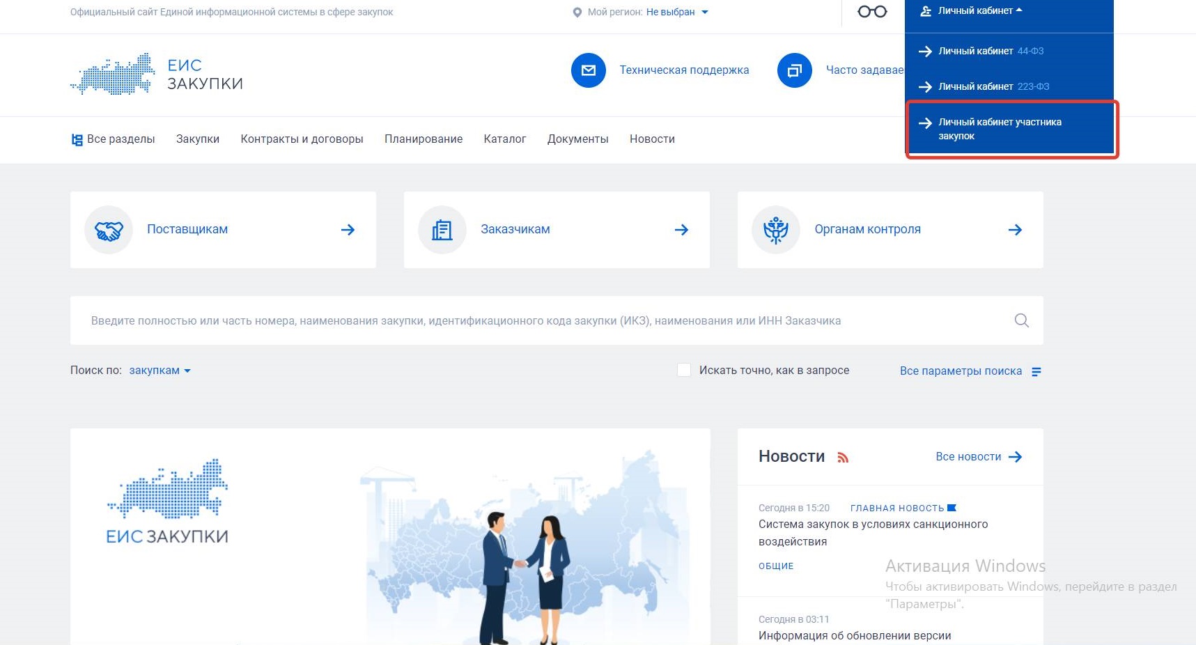Open the Заказчикам link

click(x=515, y=229)
